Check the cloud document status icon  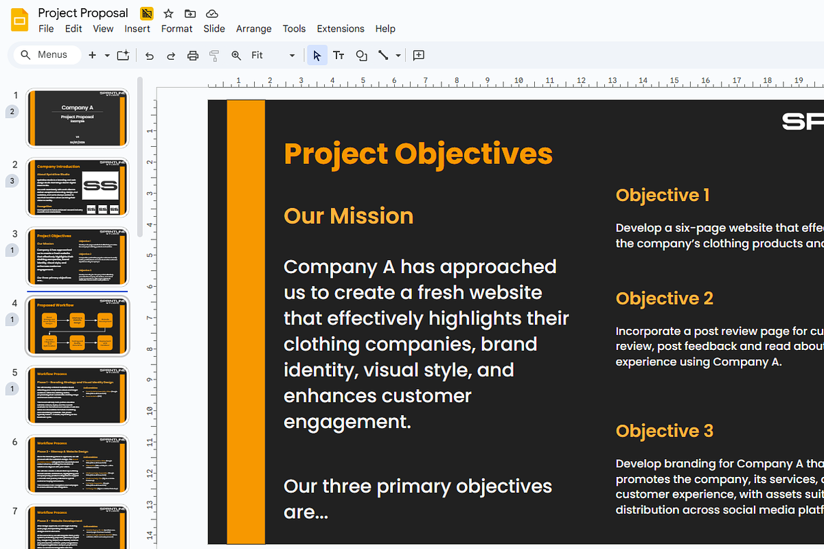[212, 13]
